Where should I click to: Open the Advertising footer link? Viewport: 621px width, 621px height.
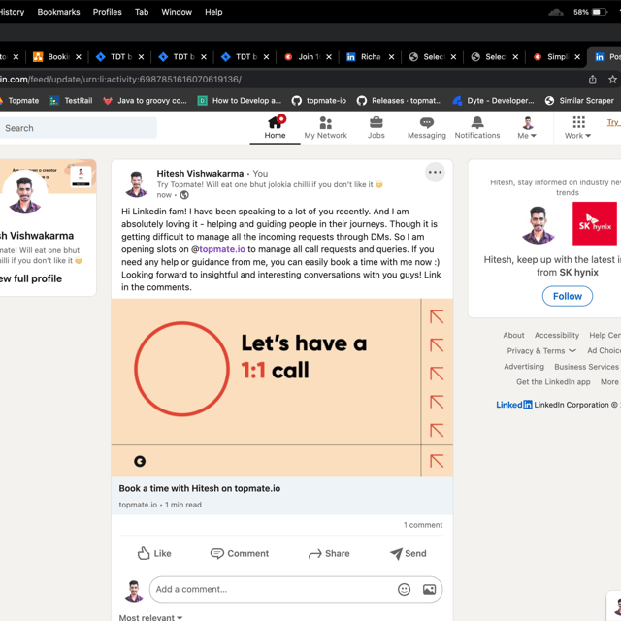(524, 367)
